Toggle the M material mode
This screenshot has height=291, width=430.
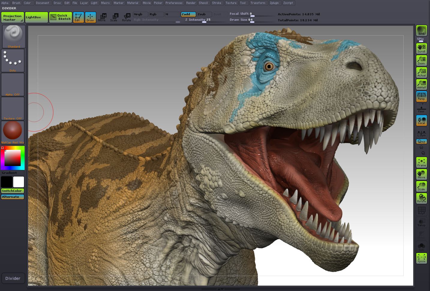(x=172, y=14)
